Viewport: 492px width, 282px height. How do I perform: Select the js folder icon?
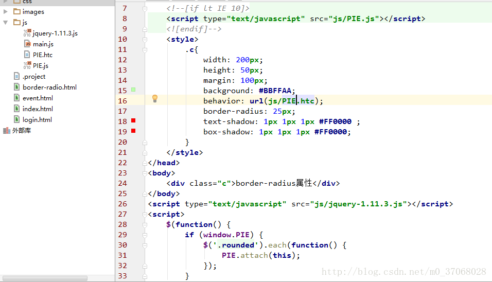17,22
